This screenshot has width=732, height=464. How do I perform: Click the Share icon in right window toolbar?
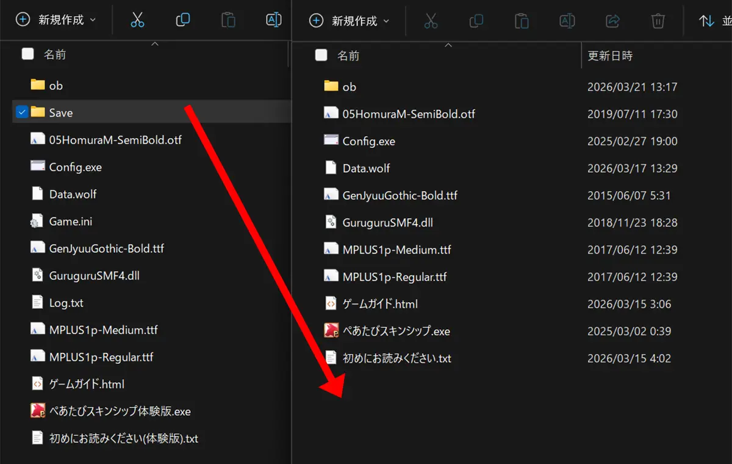pyautogui.click(x=612, y=21)
